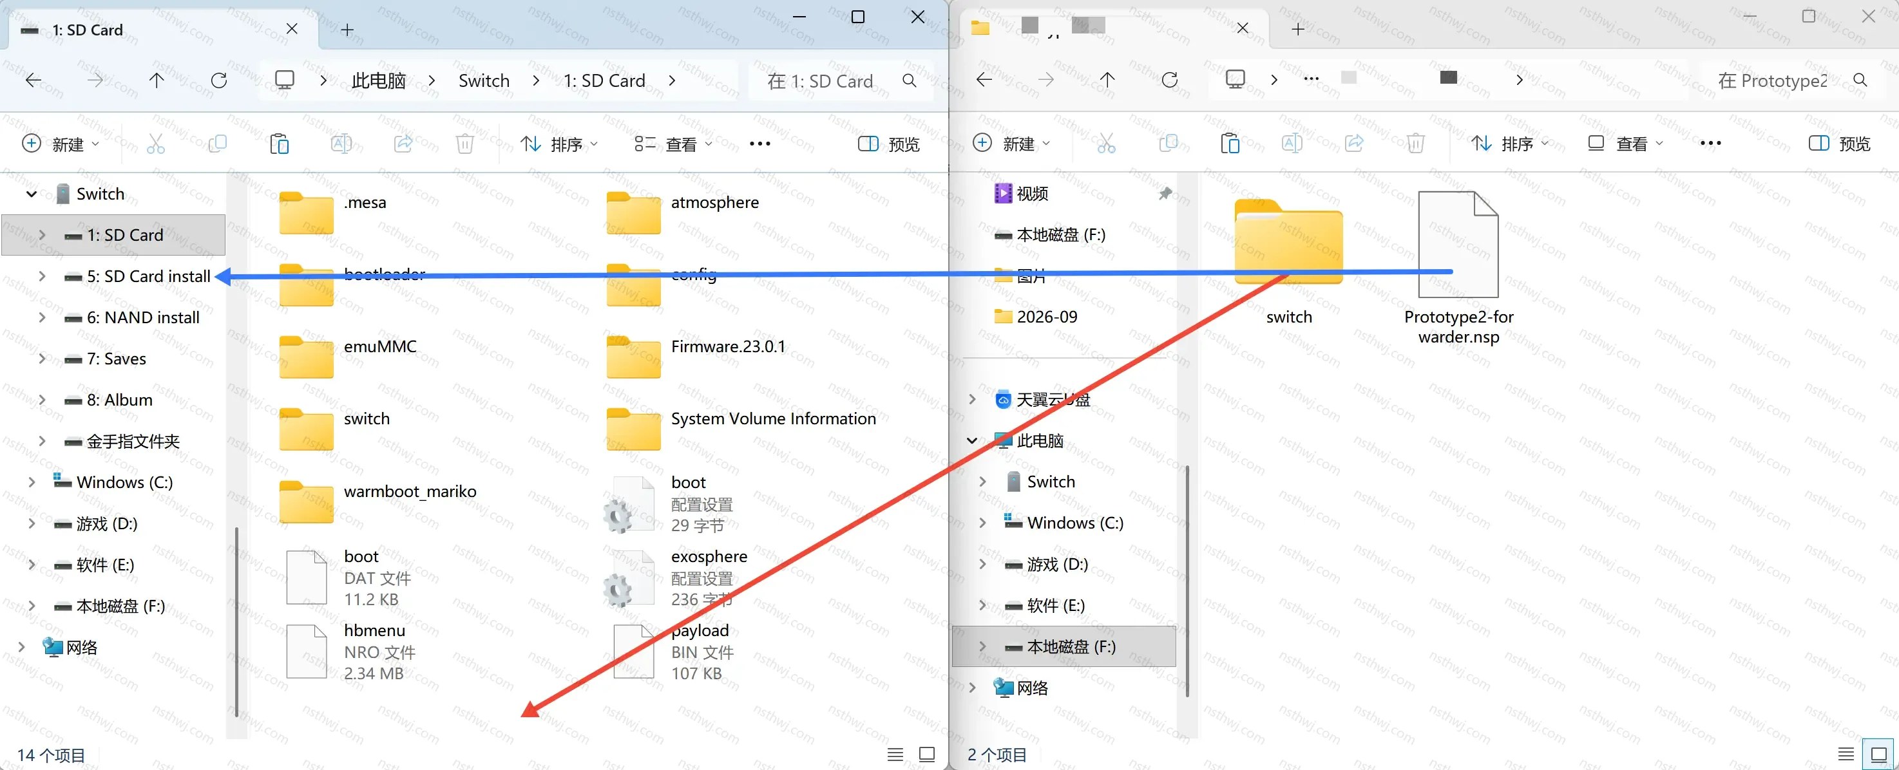The width and height of the screenshot is (1899, 770).
Task: Select the emuMMC folder
Action: pos(348,357)
